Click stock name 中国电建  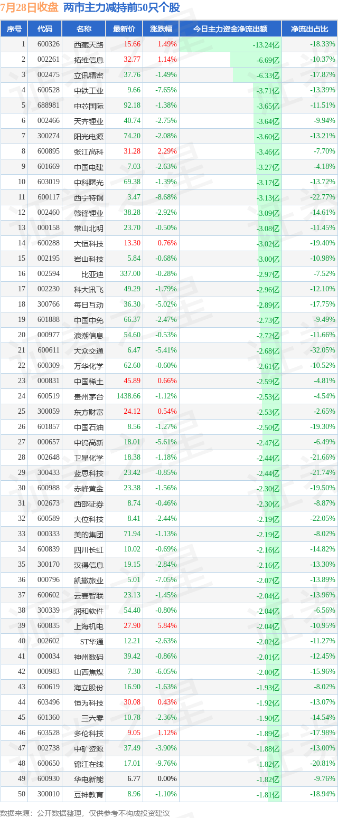89,167
